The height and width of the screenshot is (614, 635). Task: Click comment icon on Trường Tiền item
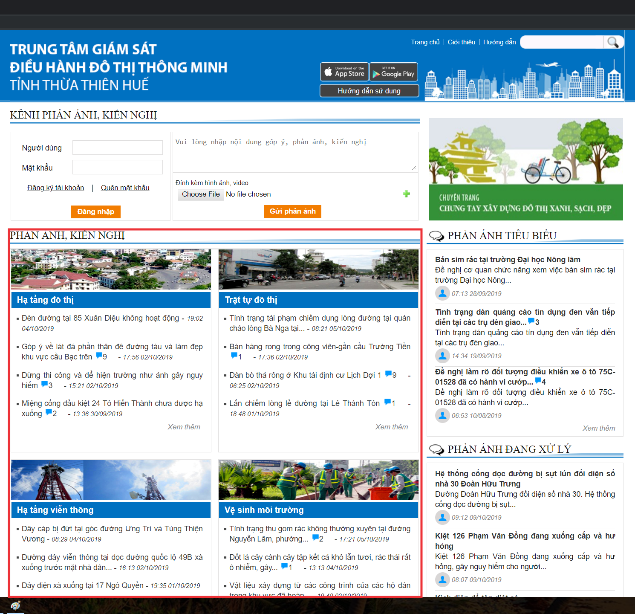click(x=234, y=356)
